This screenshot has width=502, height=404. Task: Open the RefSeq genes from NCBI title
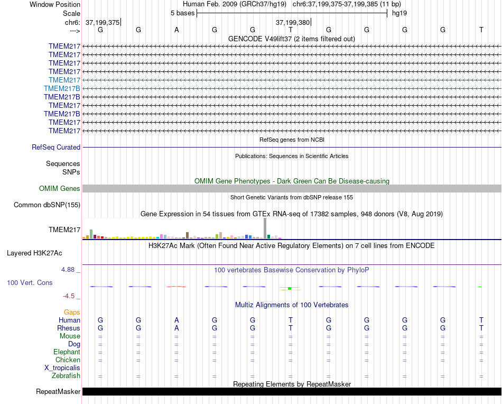click(x=292, y=140)
